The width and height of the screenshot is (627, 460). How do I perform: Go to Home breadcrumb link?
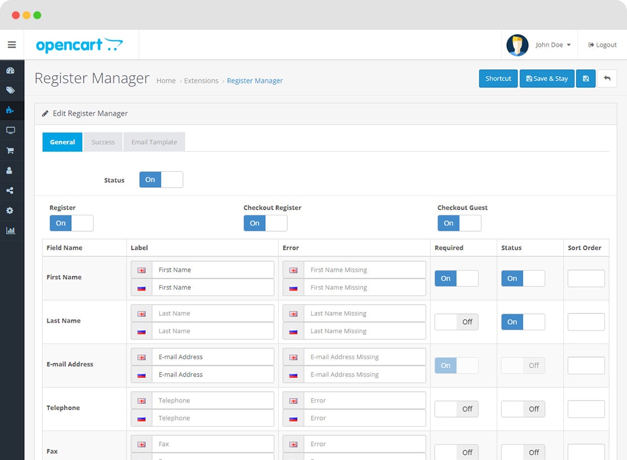166,81
